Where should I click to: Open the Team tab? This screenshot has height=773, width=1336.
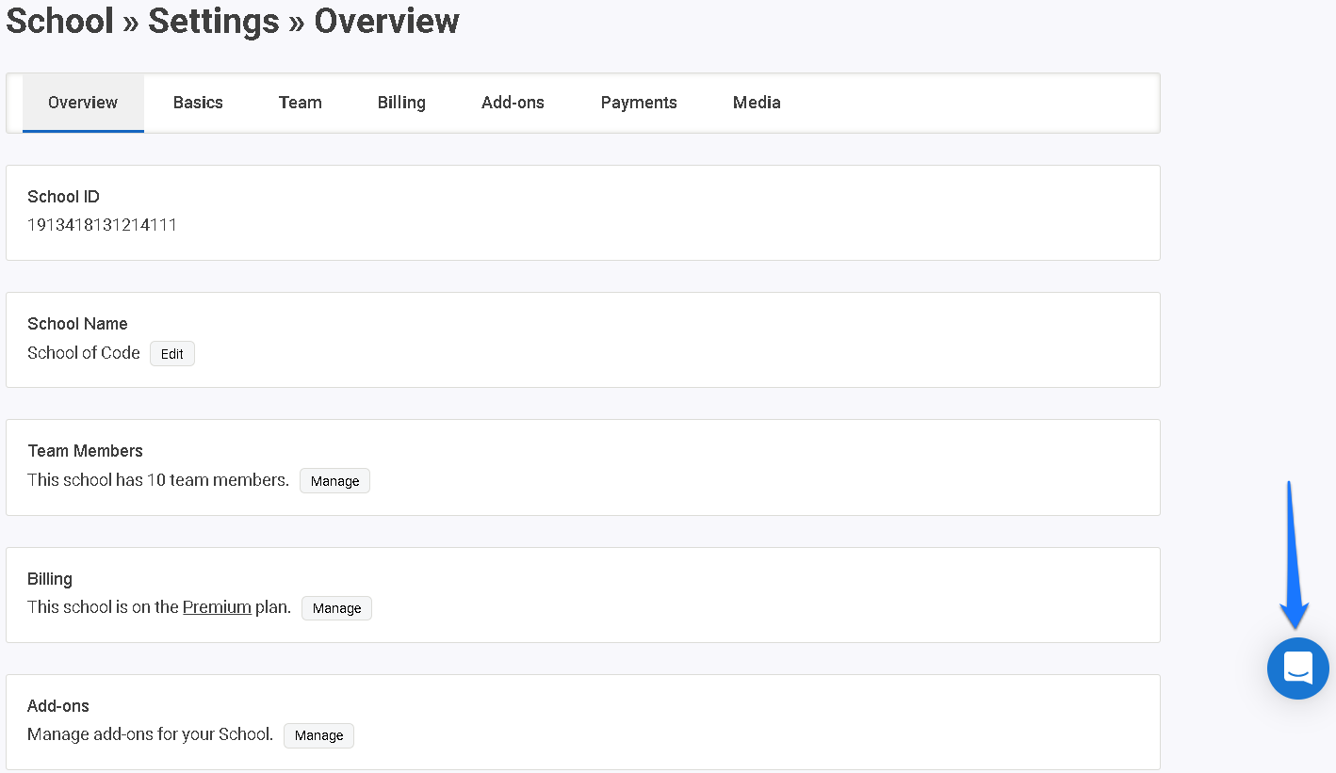tap(301, 103)
